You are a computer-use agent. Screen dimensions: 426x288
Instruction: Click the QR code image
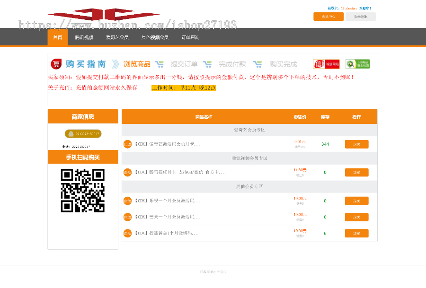82,191
